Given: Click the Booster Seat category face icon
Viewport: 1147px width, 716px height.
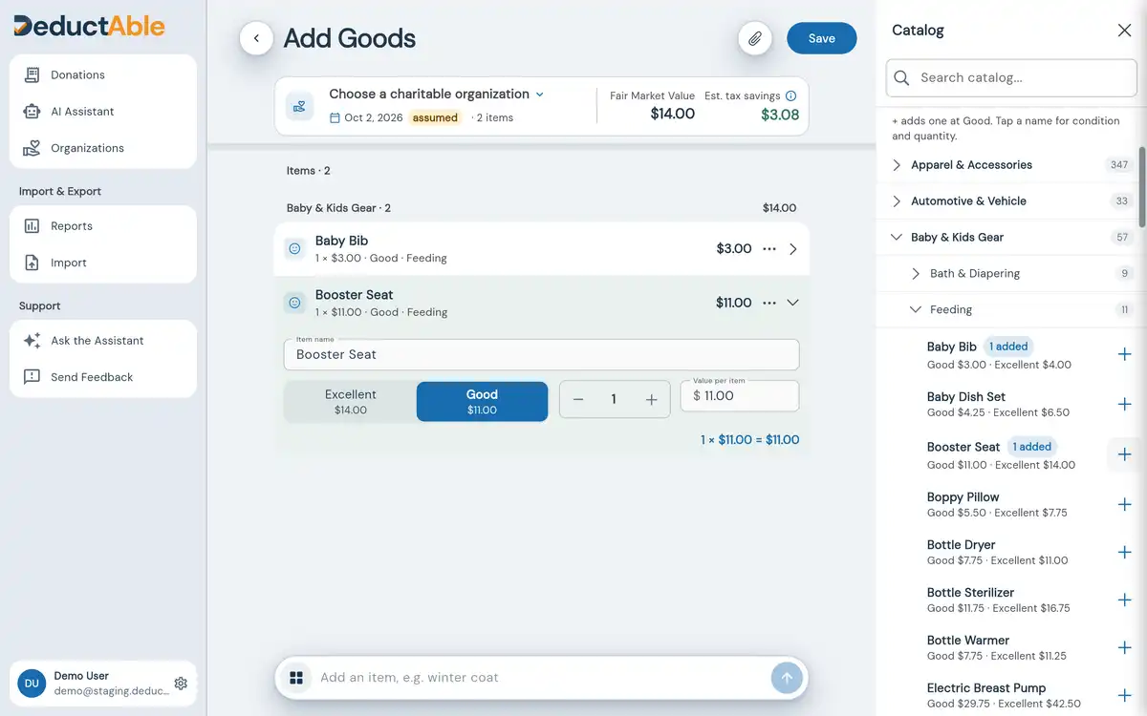Looking at the screenshot, I should click(295, 303).
